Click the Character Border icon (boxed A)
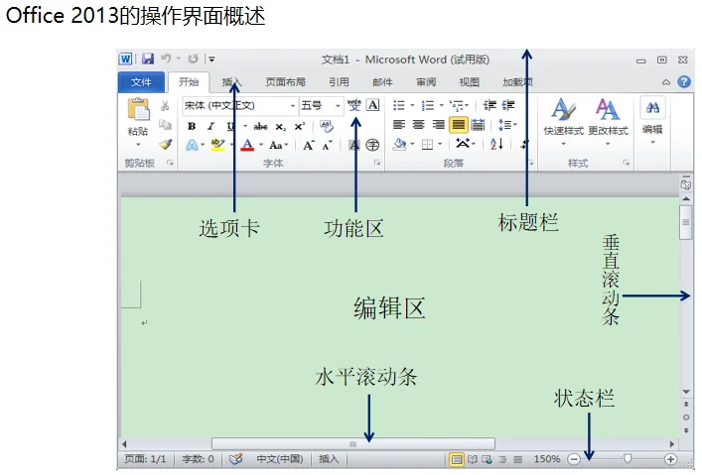The image size is (702, 475). 373,105
